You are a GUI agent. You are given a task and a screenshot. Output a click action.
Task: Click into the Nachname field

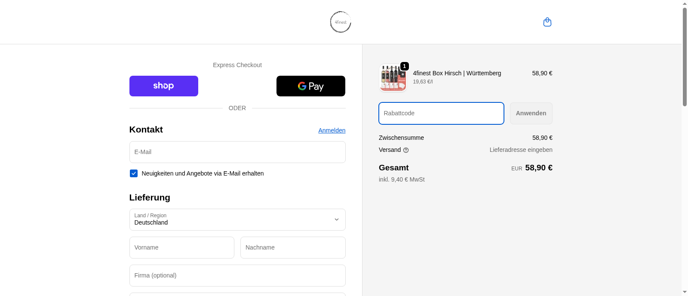coord(292,247)
